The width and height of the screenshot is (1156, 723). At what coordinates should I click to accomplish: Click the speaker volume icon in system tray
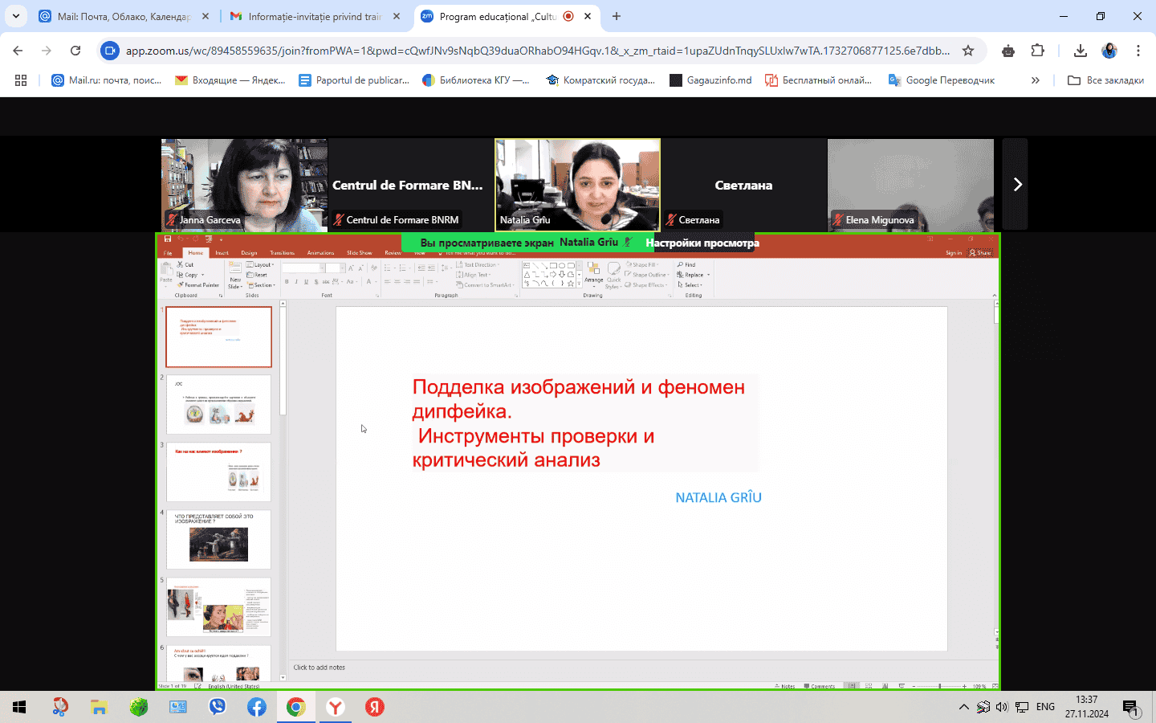[1001, 707]
